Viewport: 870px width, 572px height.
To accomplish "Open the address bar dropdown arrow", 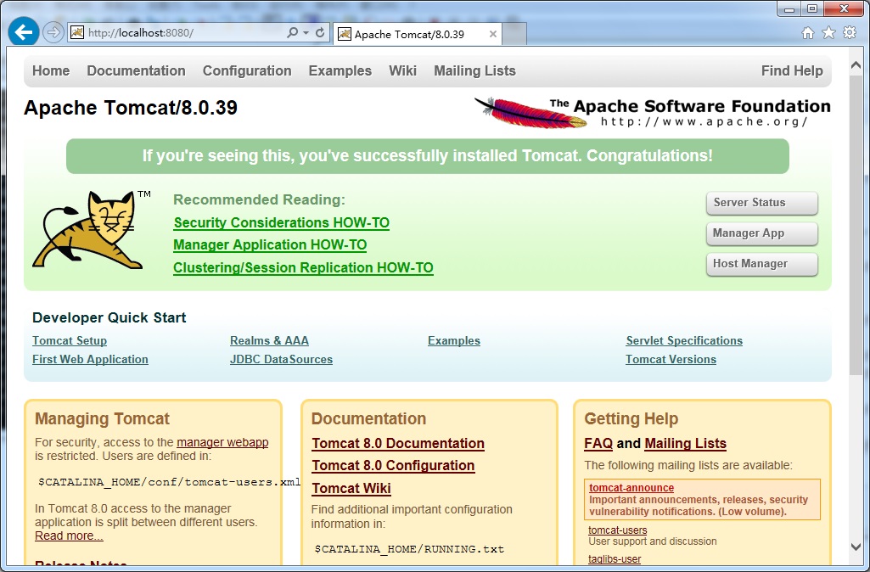I will click(306, 33).
